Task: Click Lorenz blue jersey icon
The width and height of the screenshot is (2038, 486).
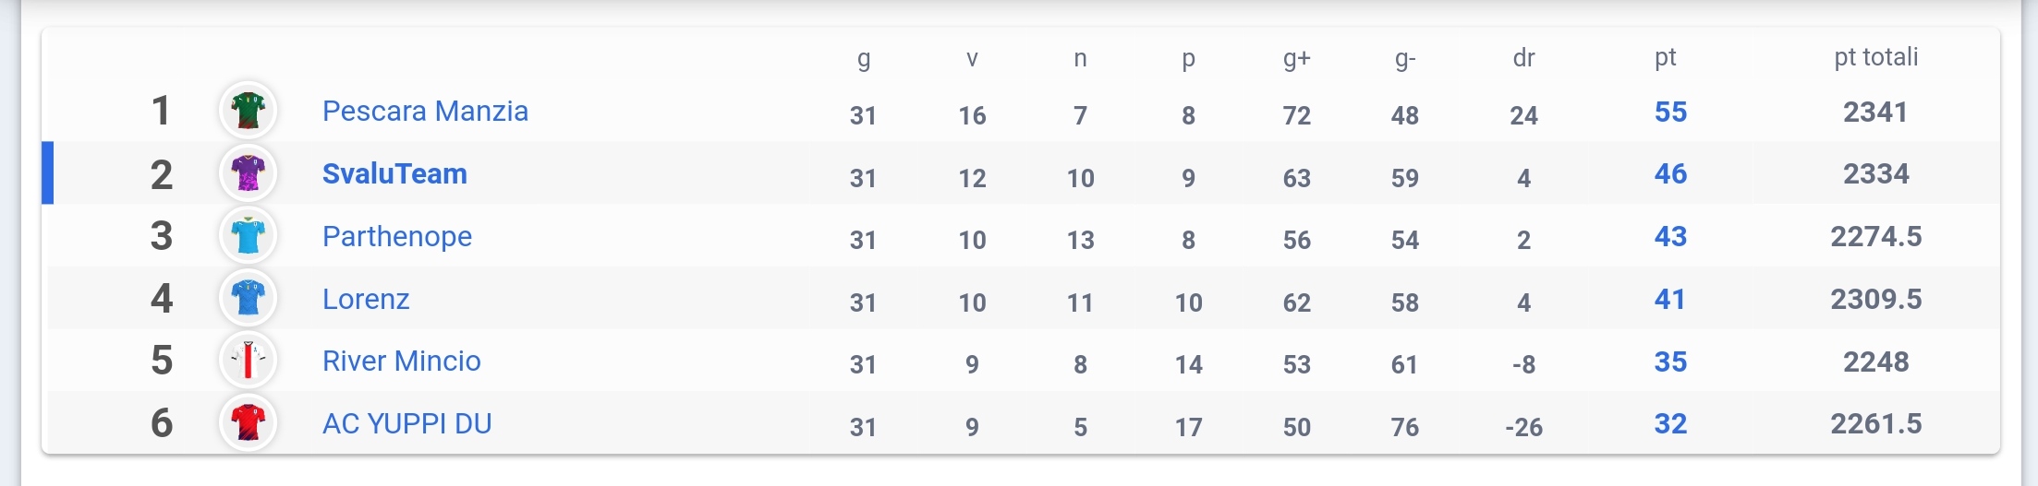Action: [248, 298]
